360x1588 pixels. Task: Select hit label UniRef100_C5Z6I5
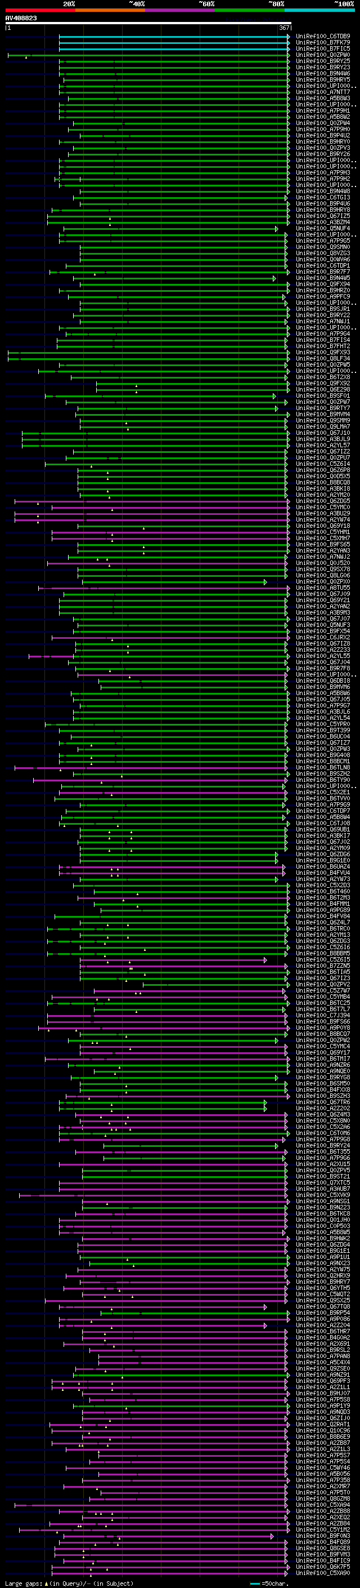(323, 960)
